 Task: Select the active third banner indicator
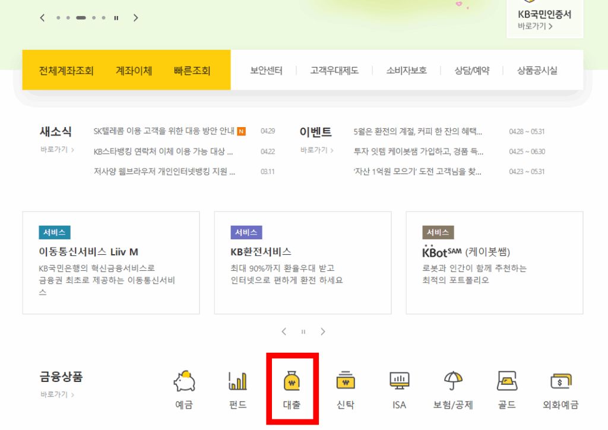pyautogui.click(x=81, y=18)
